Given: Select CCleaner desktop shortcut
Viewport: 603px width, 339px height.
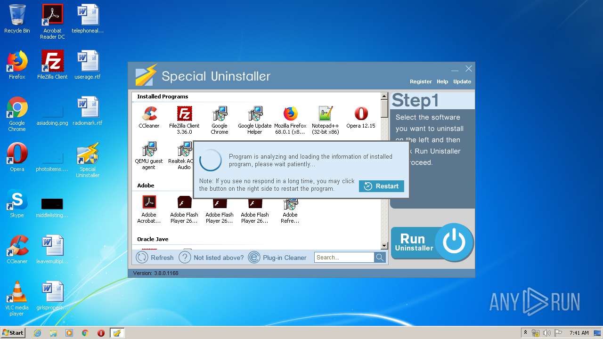Looking at the screenshot, I should click(x=17, y=250).
